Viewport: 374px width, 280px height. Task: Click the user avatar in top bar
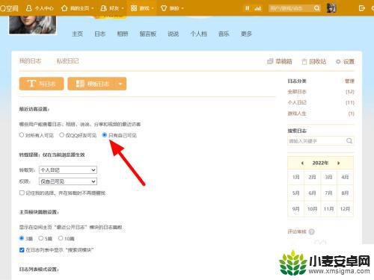(331, 8)
